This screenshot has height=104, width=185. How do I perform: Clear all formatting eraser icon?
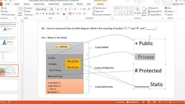point(66,9)
